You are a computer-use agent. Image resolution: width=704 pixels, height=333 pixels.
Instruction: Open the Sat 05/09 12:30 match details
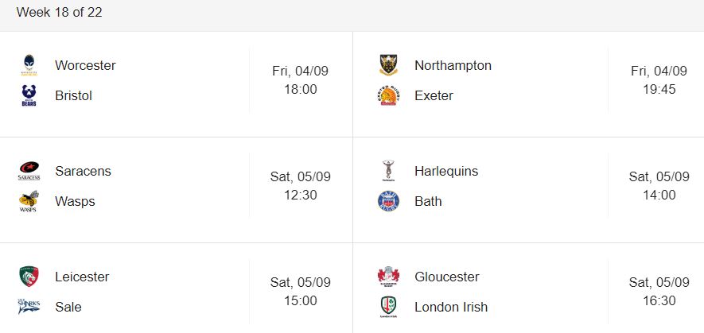pos(301,186)
